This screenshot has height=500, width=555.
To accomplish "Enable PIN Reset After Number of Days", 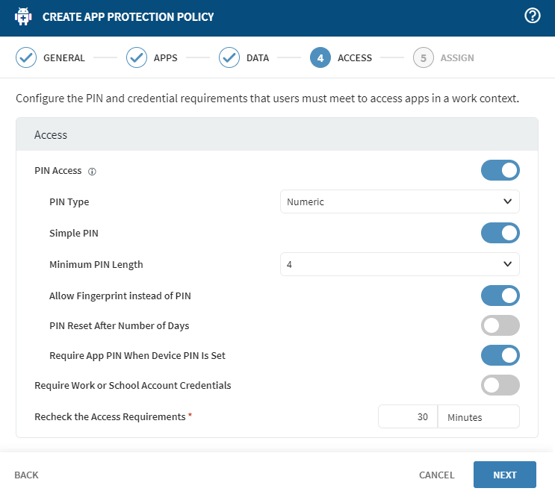I will click(500, 325).
